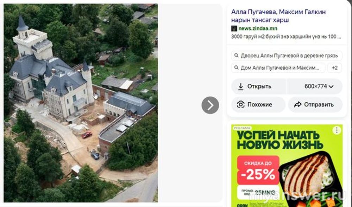Viewport: 352px width, 207px height.
Task: Expand the 600×774 image size dropdown
Action: (x=315, y=86)
